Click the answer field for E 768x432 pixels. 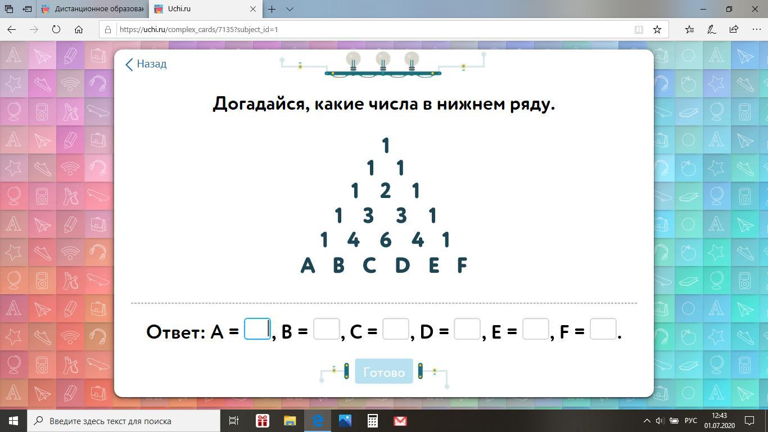[535, 329]
